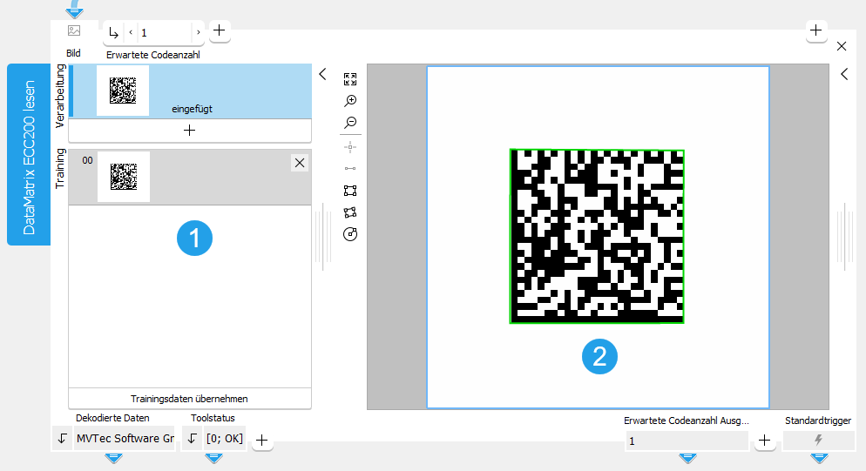866x471 pixels.
Task: Select the circle ROI tool
Action: [350, 234]
